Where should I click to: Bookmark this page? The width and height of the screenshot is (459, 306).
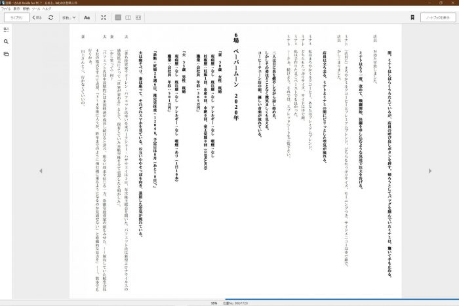point(412,18)
